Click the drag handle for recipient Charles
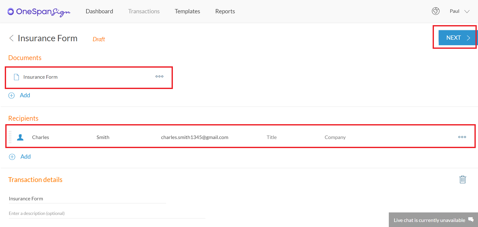The width and height of the screenshot is (478, 227). click(x=10, y=137)
